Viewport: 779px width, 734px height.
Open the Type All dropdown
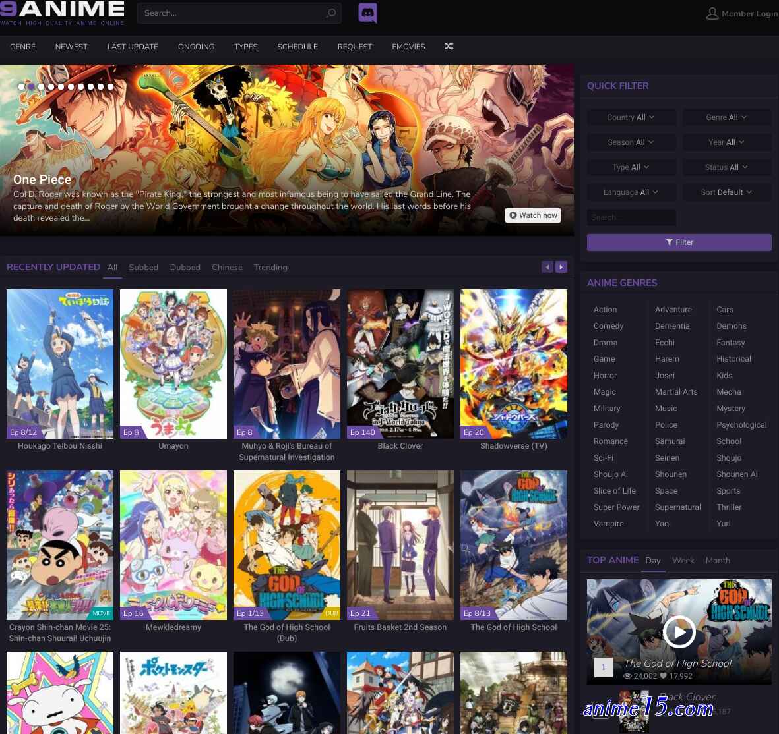pos(631,167)
